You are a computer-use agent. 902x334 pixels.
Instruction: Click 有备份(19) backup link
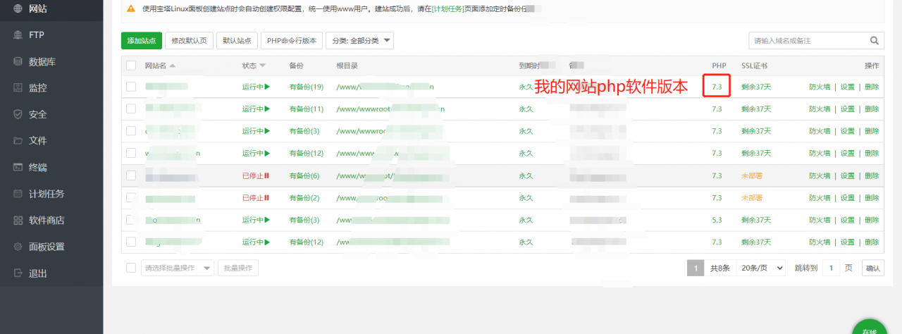coord(307,87)
